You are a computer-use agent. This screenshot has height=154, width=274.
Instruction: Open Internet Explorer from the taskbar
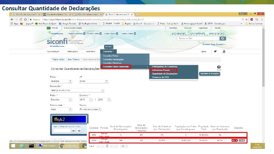[x=22, y=146]
